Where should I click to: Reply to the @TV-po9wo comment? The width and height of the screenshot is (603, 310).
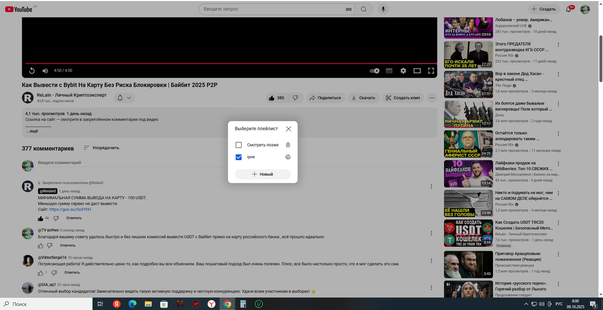(x=68, y=245)
